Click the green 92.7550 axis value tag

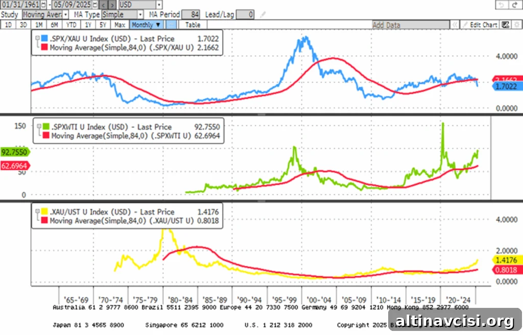[15, 152]
